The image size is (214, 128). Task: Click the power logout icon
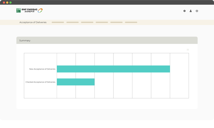point(197,11)
